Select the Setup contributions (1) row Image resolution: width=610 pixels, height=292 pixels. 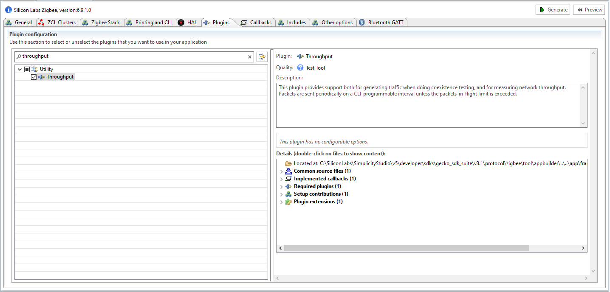321,194
